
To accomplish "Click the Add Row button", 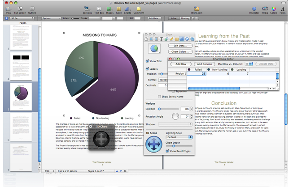I will pos(181,64).
